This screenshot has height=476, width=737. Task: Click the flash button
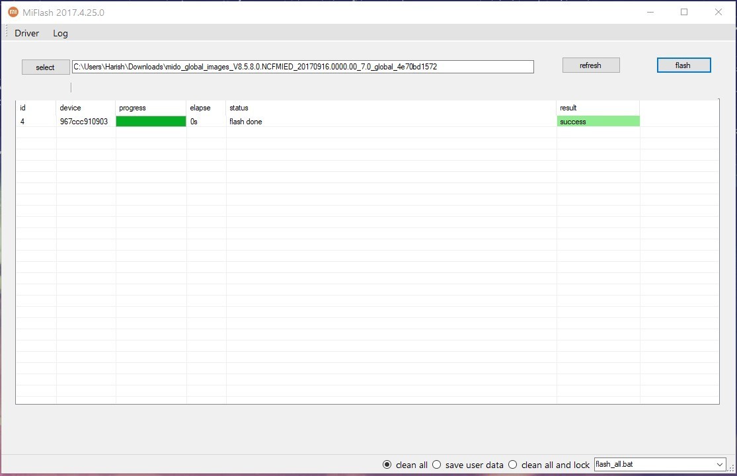(x=683, y=65)
